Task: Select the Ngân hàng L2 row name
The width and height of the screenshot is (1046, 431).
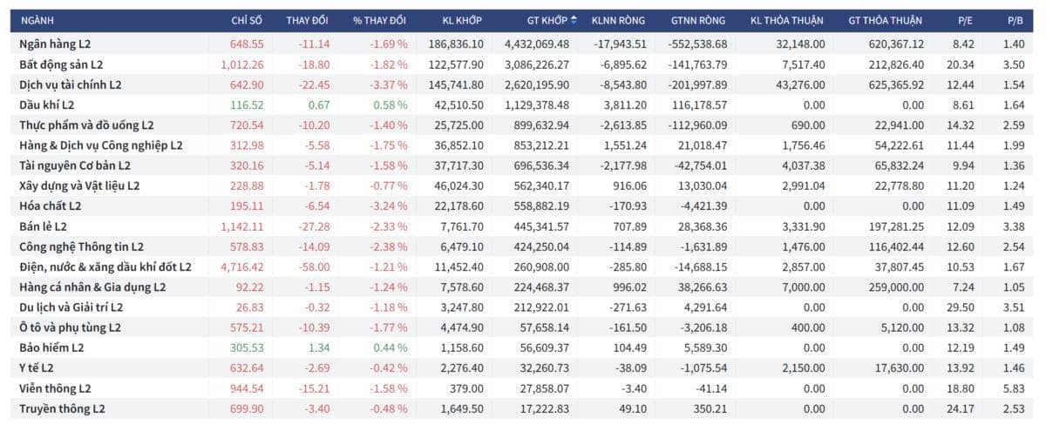Action: pos(55,43)
